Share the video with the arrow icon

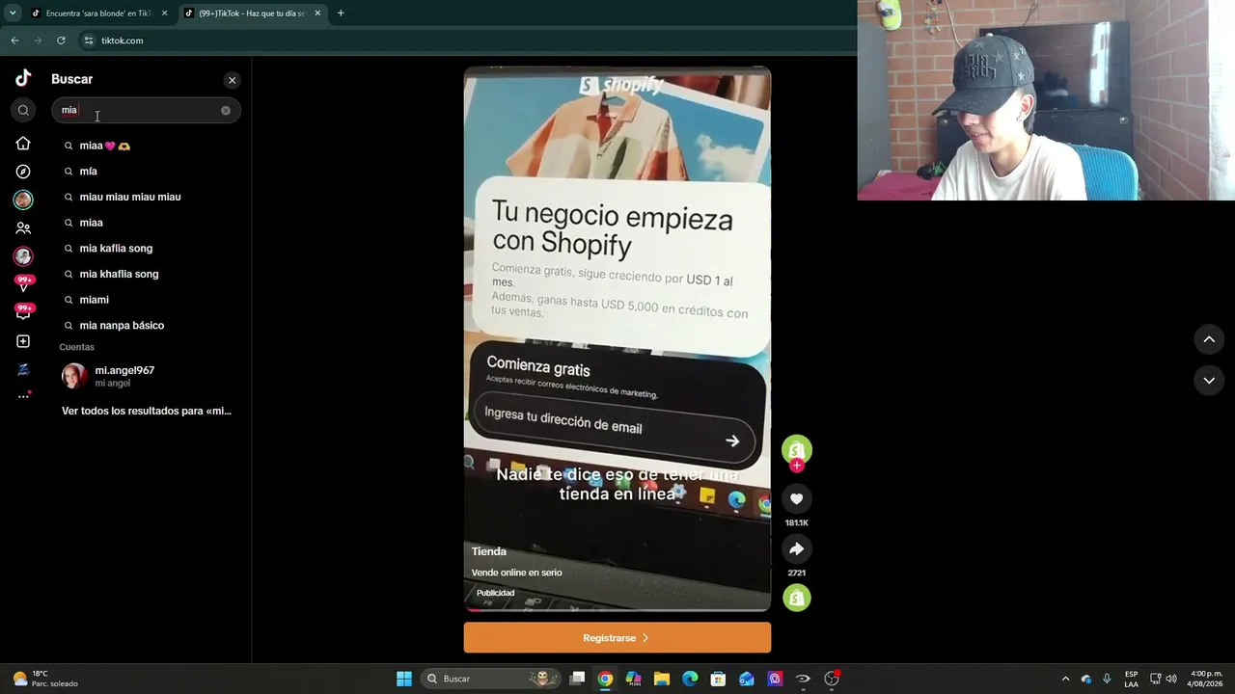[796, 548]
